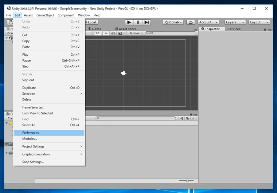This screenshot has width=277, height=193.
Task: Toggle 2D view mode button
Action: (98, 33)
